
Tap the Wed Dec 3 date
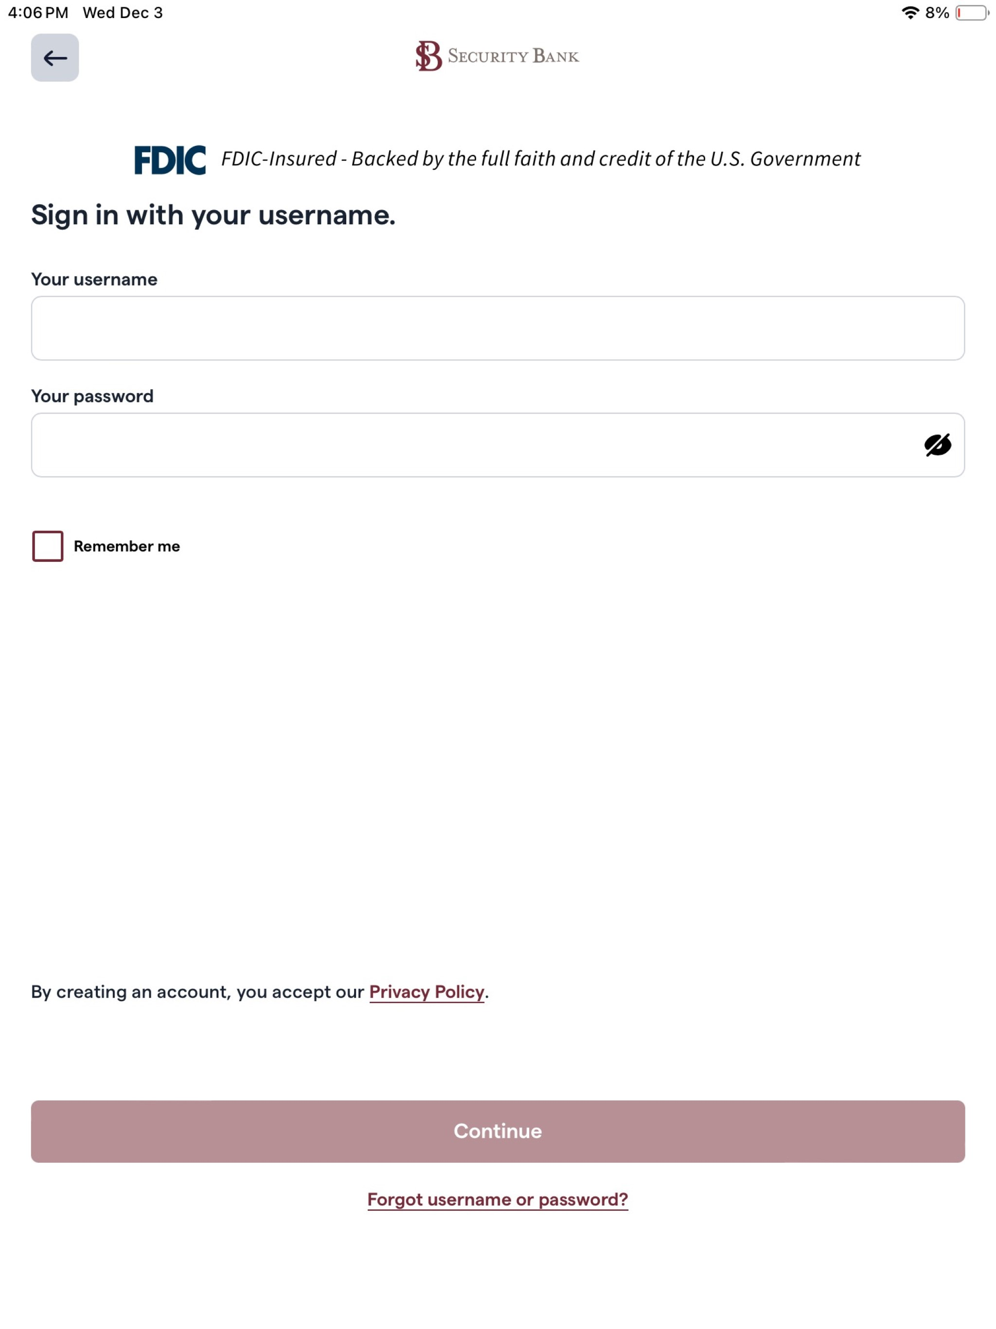(x=123, y=13)
